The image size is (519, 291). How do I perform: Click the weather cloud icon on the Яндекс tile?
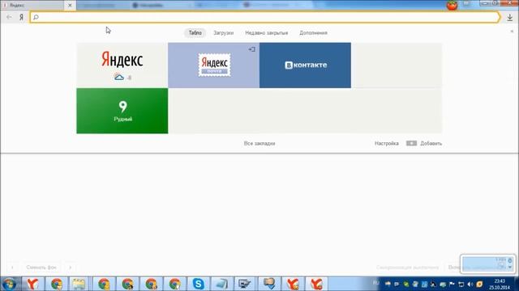(x=119, y=78)
